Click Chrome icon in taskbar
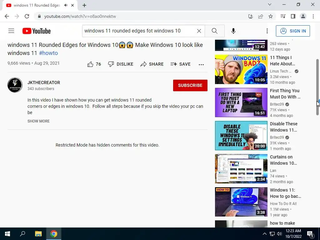This screenshot has width=320, height=240. coord(54,234)
